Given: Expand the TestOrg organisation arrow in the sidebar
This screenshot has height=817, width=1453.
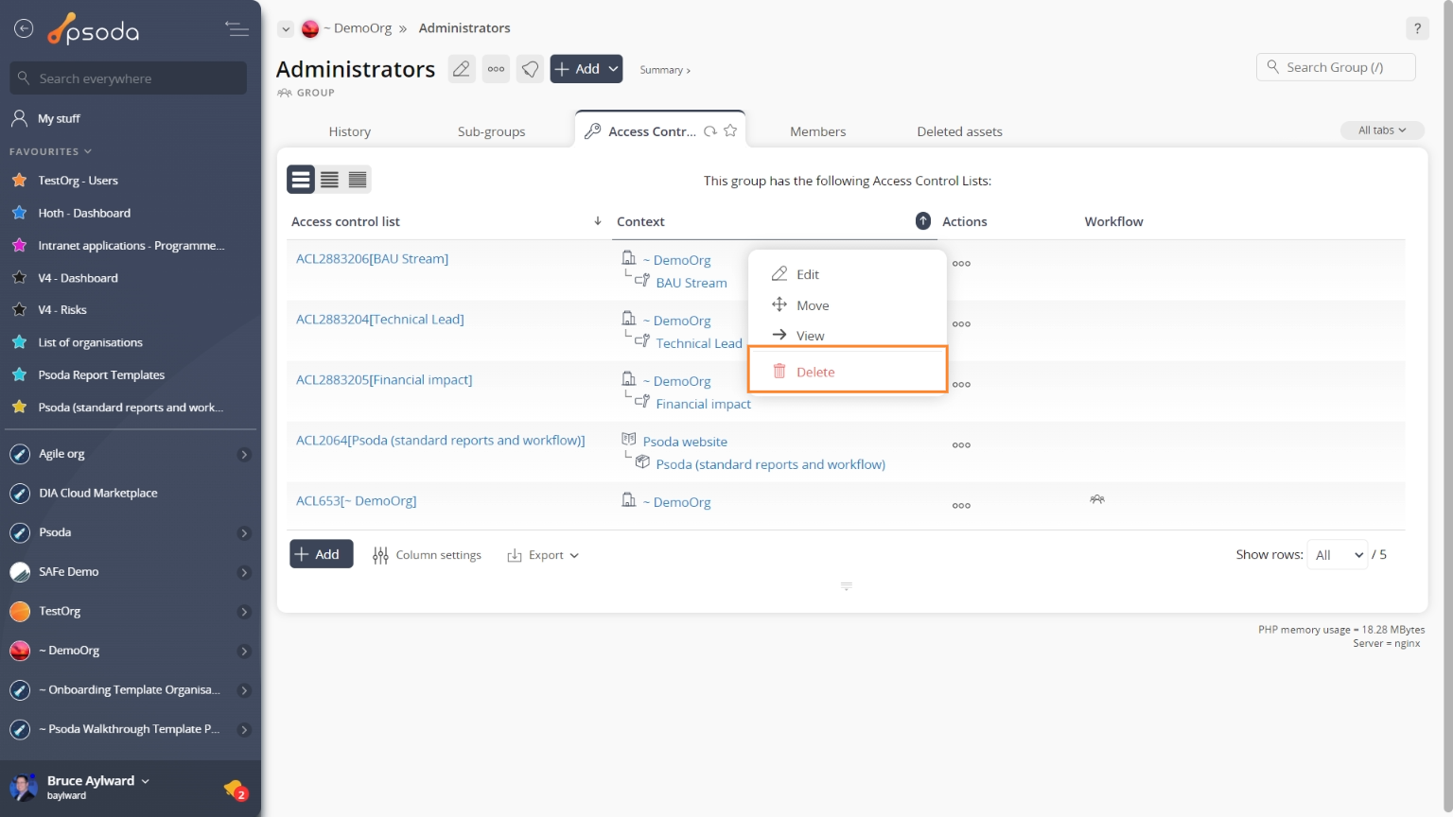Looking at the screenshot, I should [x=244, y=612].
